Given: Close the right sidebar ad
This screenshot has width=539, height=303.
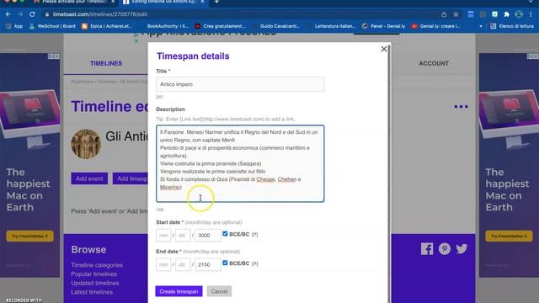Looking at the screenshot, I should click(536, 56).
